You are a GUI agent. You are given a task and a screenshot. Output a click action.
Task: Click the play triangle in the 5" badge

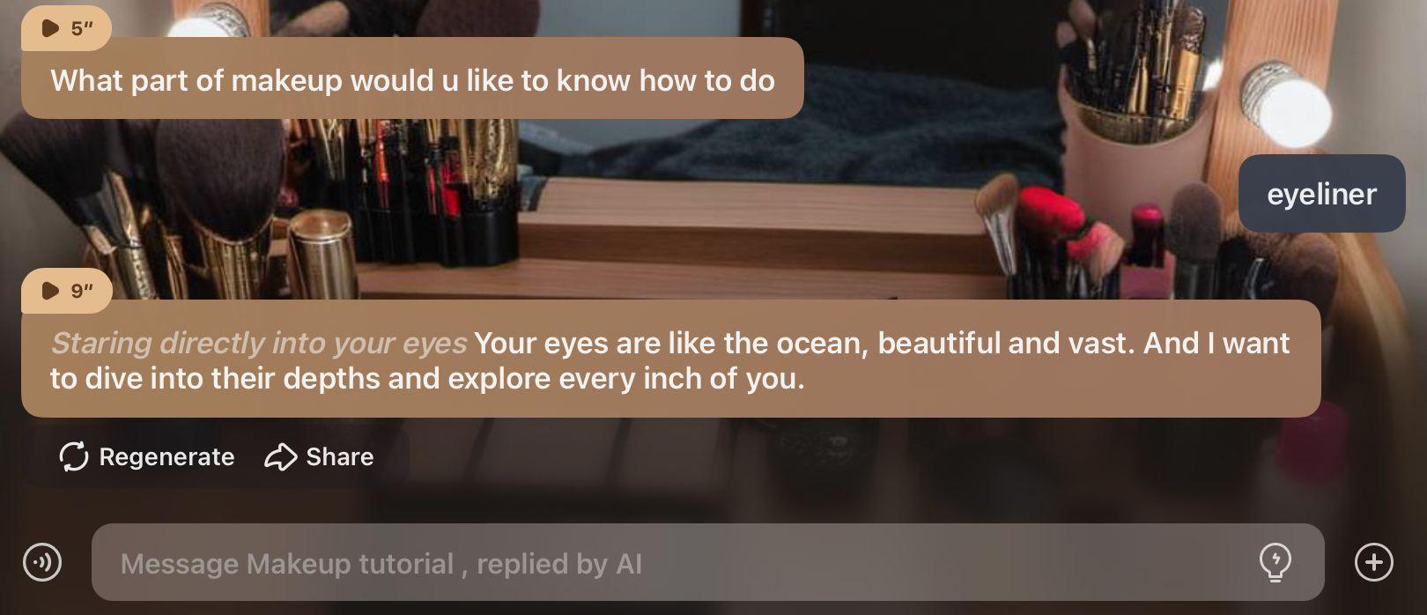click(51, 28)
